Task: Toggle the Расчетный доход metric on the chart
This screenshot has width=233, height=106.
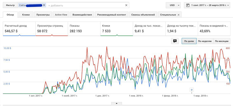Action: click(19, 29)
